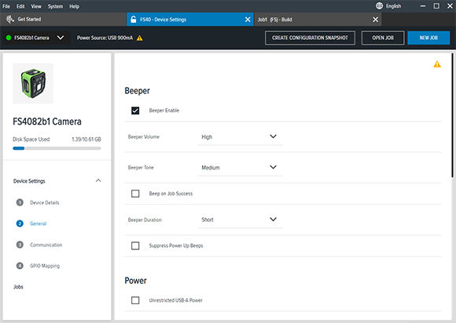
Task: Click the New Job button
Action: coord(428,38)
